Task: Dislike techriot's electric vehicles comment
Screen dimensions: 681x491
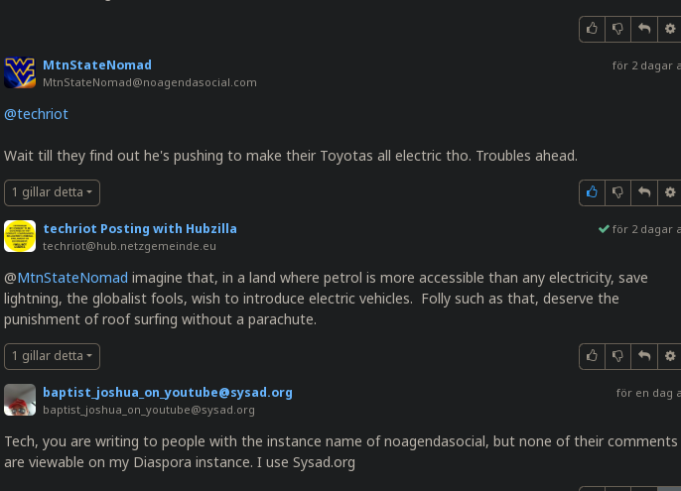Action: 617,356
